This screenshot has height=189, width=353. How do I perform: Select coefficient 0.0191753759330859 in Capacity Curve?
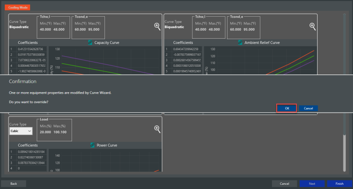pyautogui.click(x=31, y=55)
